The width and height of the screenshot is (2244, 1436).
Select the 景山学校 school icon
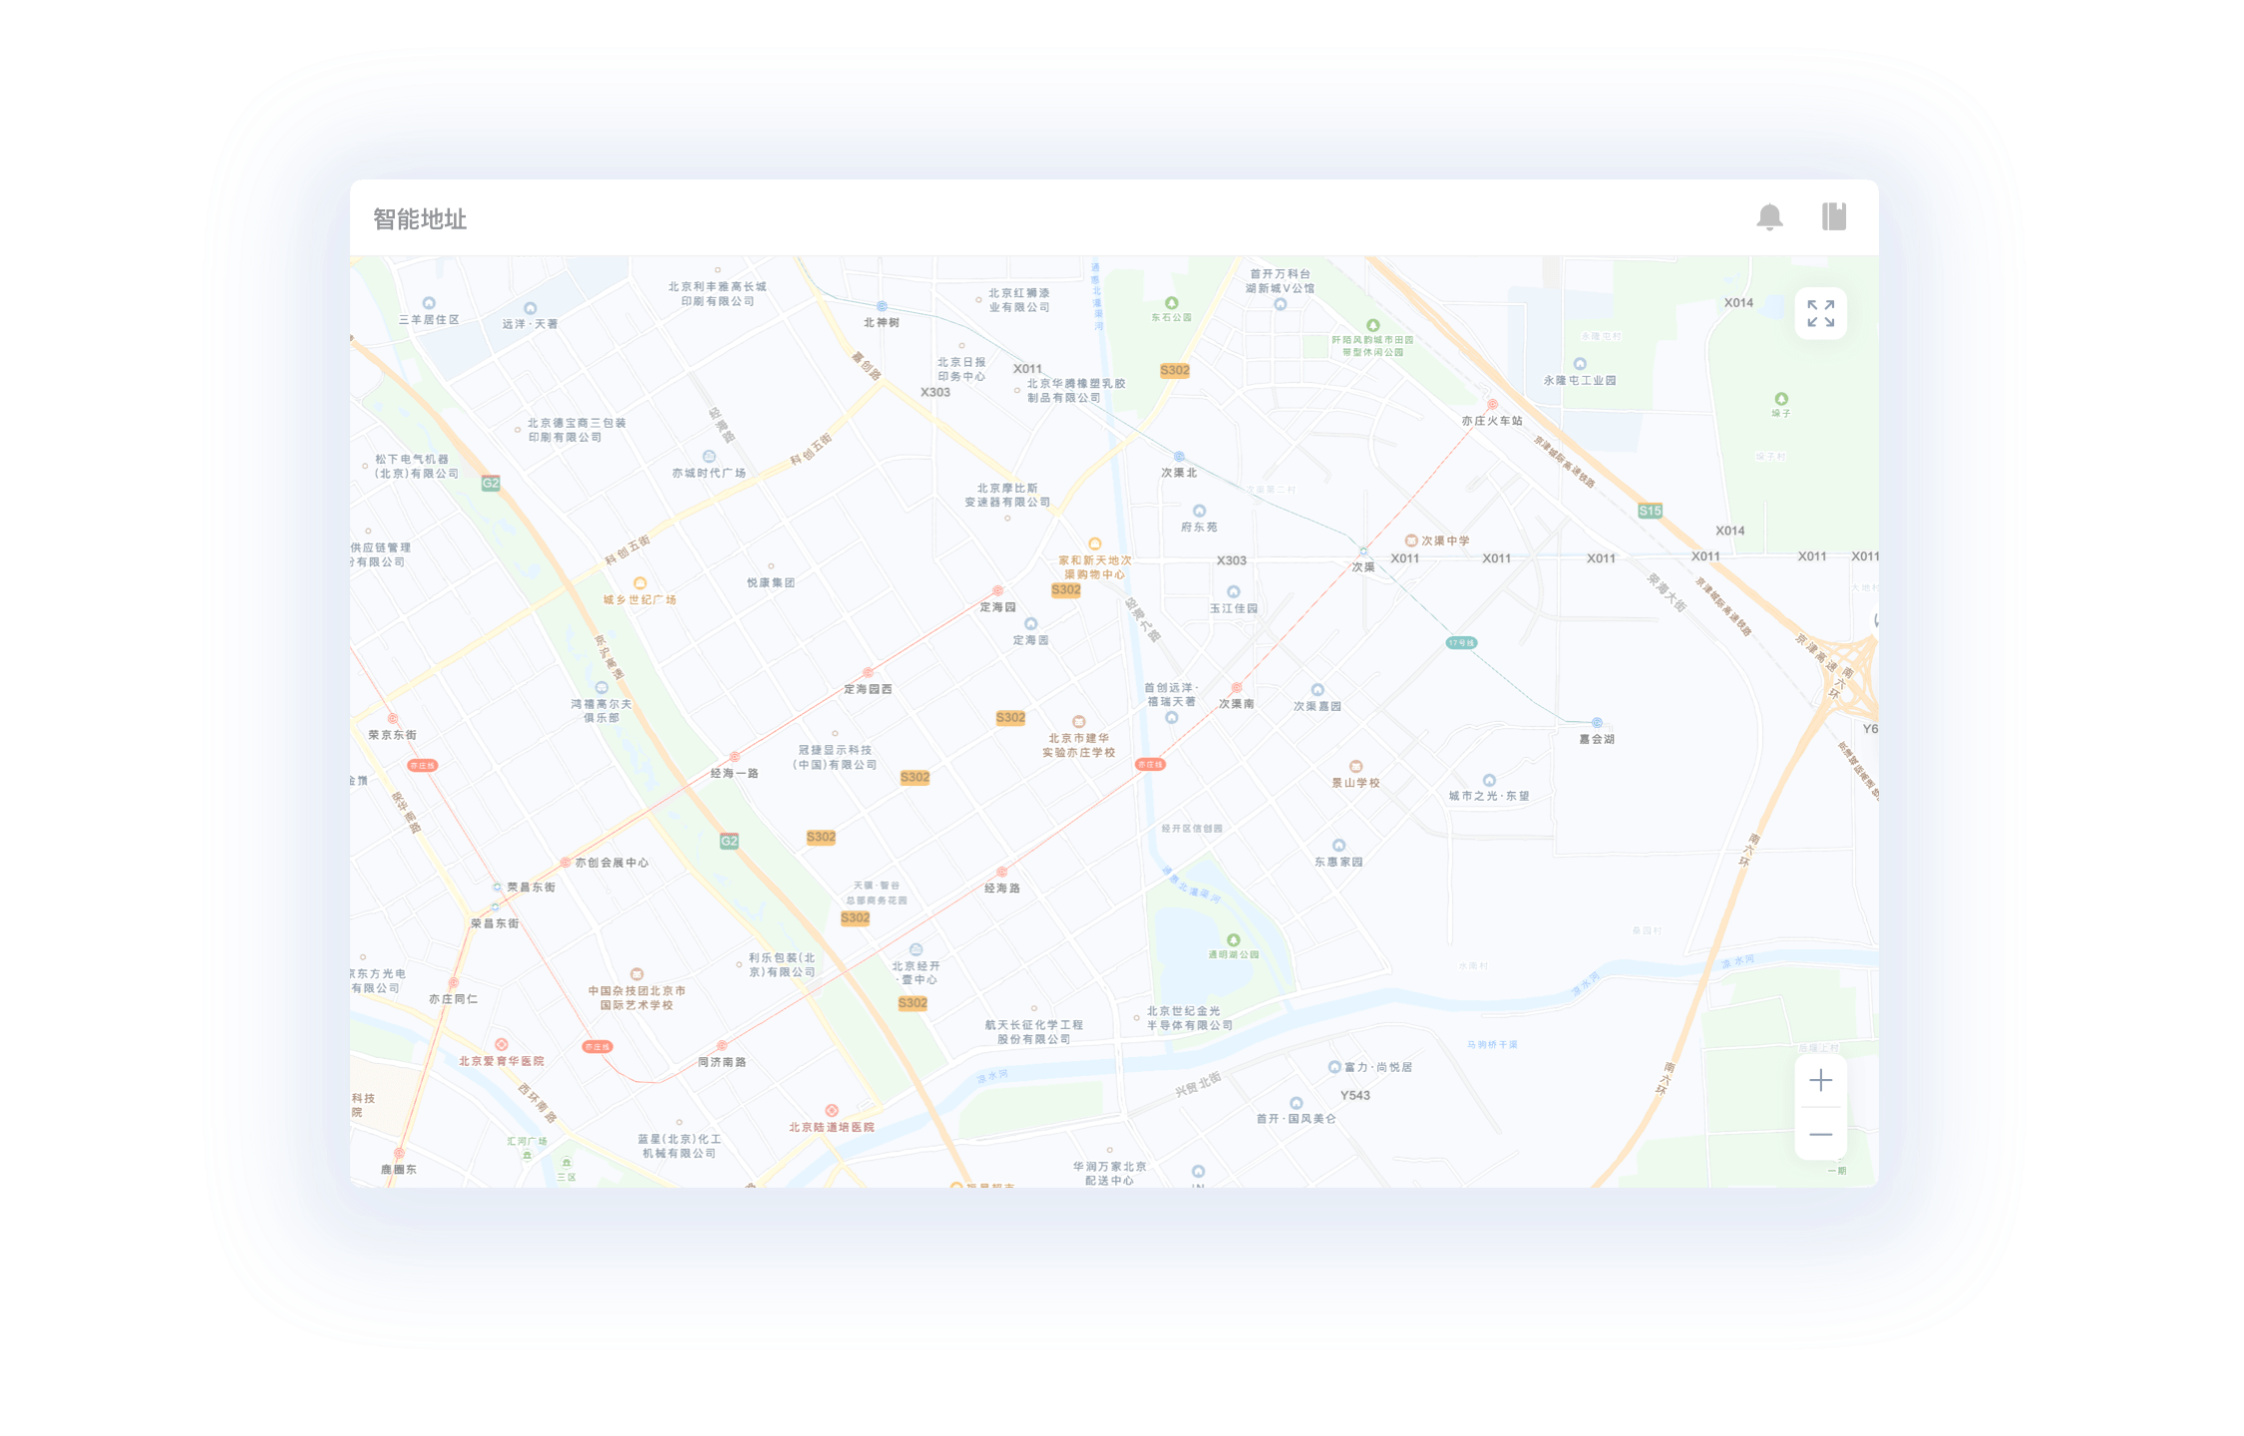[1355, 767]
